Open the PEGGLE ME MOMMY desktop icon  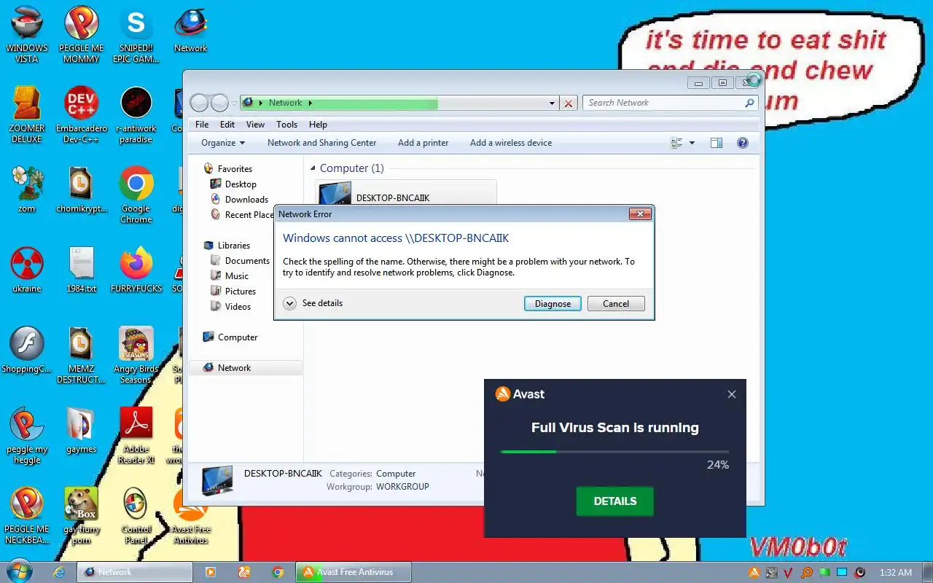tap(82, 33)
